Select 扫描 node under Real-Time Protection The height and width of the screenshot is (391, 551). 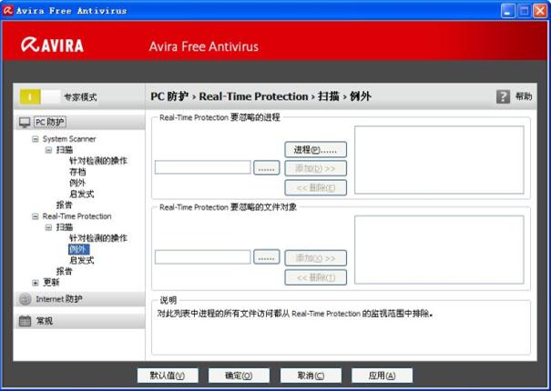[65, 227]
